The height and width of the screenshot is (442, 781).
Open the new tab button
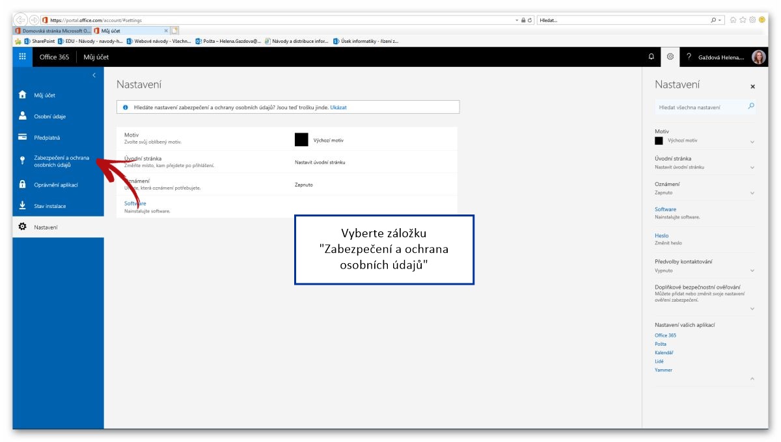point(175,31)
